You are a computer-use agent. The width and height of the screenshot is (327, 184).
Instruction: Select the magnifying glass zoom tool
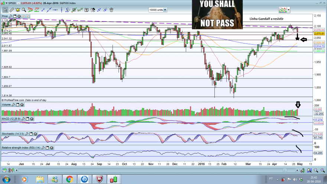coord(24,10)
